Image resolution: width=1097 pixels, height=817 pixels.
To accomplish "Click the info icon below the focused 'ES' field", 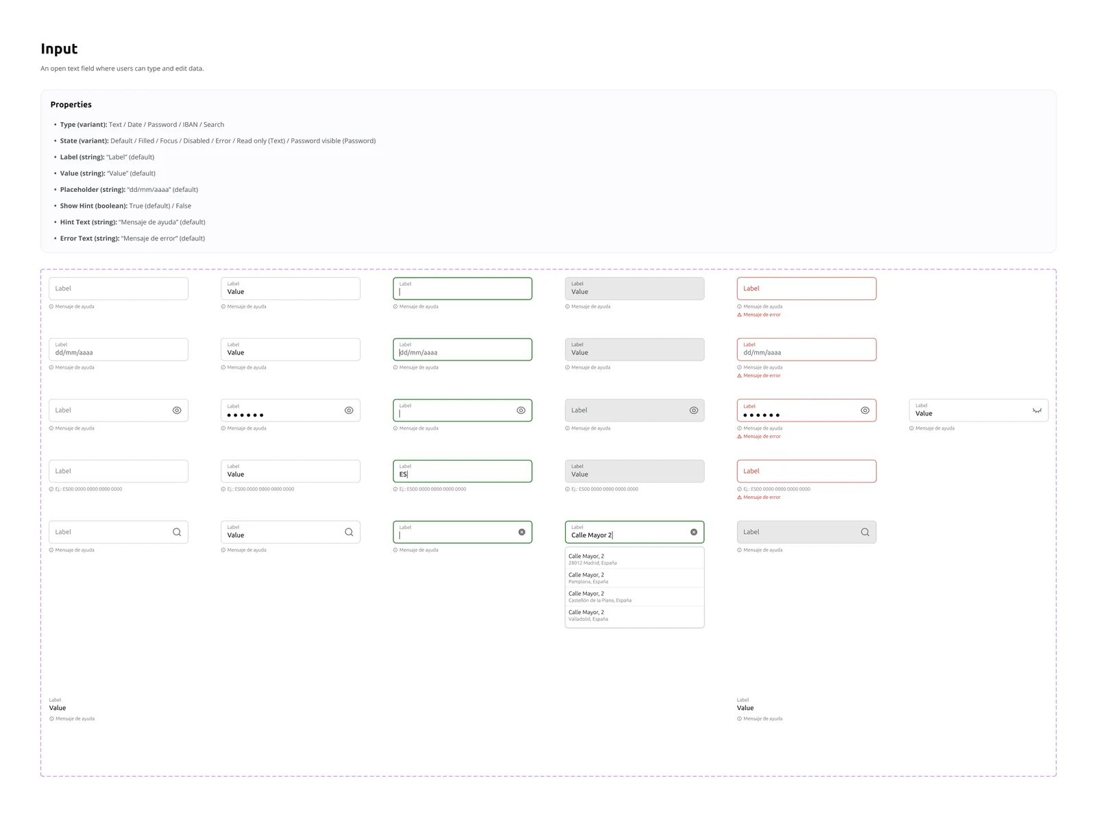I will click(x=396, y=489).
